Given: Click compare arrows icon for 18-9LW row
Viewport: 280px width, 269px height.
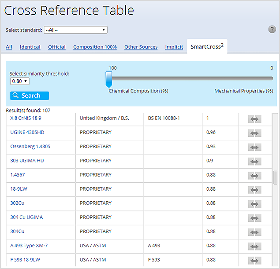Looking at the screenshot, I should click(254, 190).
